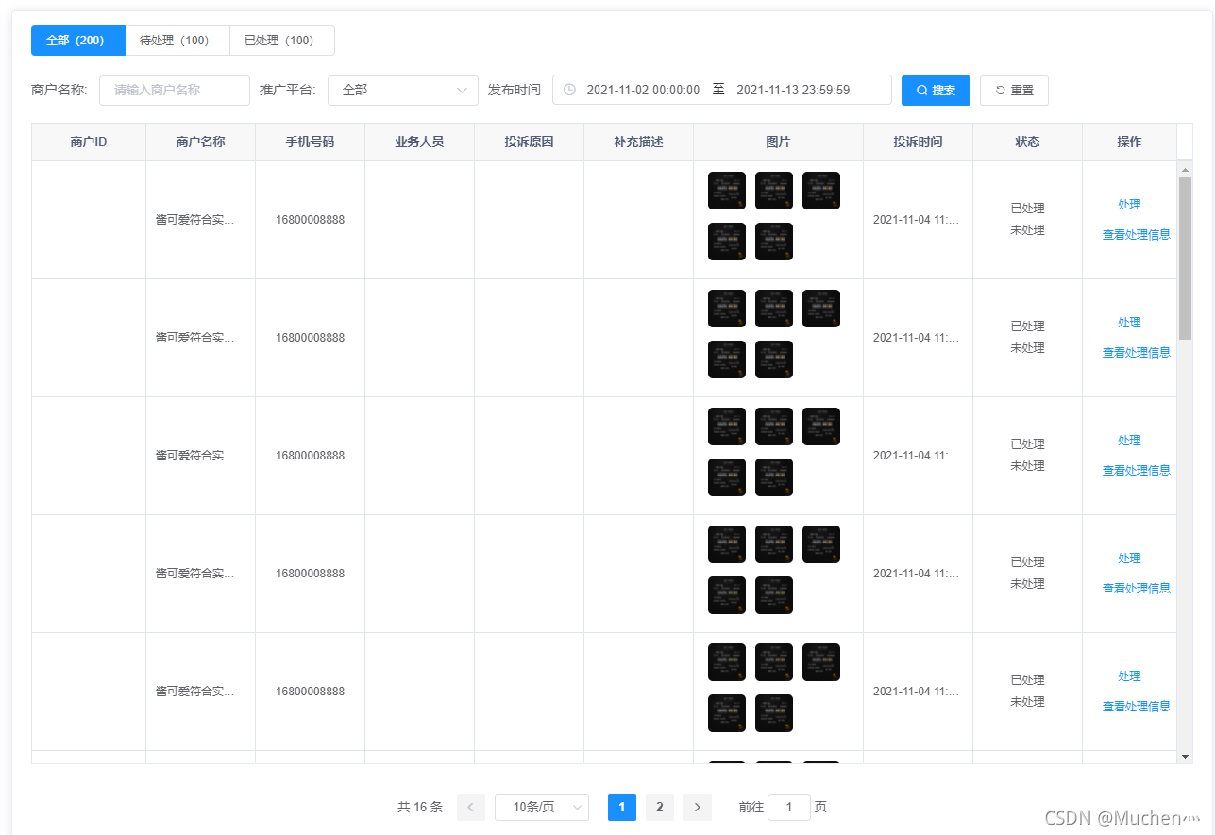
Task: Switch to the 已处理 (100) tab
Action: coord(281,41)
